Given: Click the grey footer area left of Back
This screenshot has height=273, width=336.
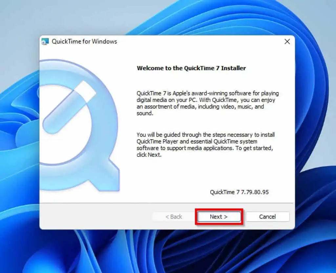Looking at the screenshot, I should (x=95, y=217).
